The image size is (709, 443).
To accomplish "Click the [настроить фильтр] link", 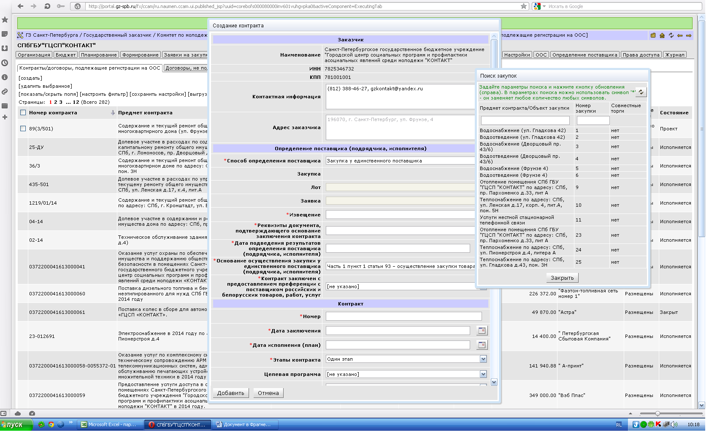I will (x=104, y=94).
